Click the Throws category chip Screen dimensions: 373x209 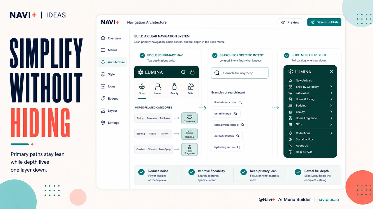click(x=165, y=134)
